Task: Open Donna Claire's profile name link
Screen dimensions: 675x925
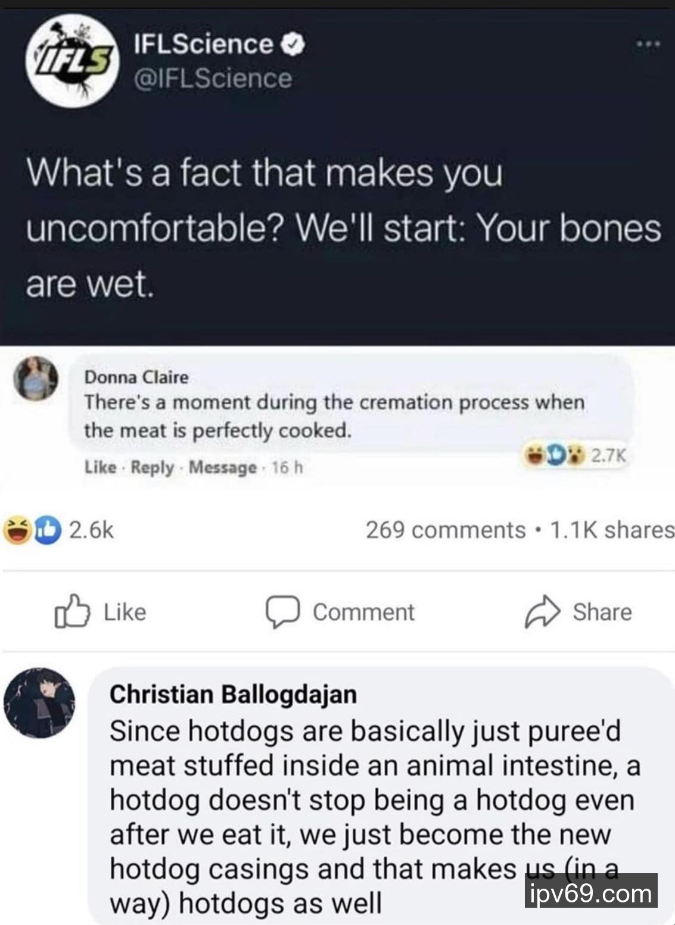Action: click(x=136, y=377)
